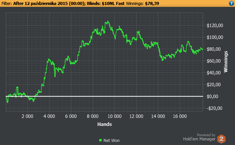Click the Powered by Hold'em Manager text
The height and width of the screenshot is (145, 235).
199,137
